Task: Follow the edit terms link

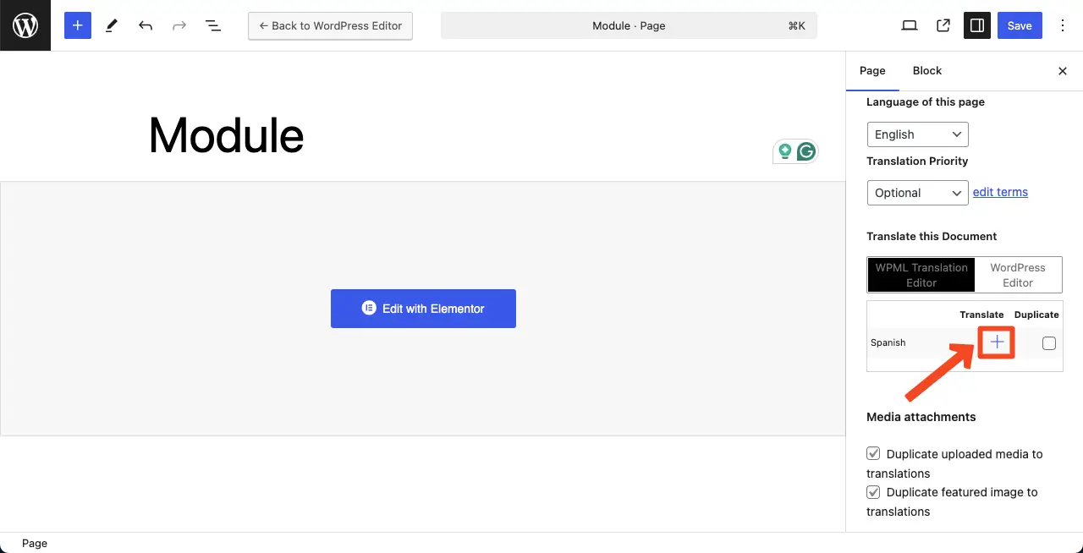Action: (1000, 192)
